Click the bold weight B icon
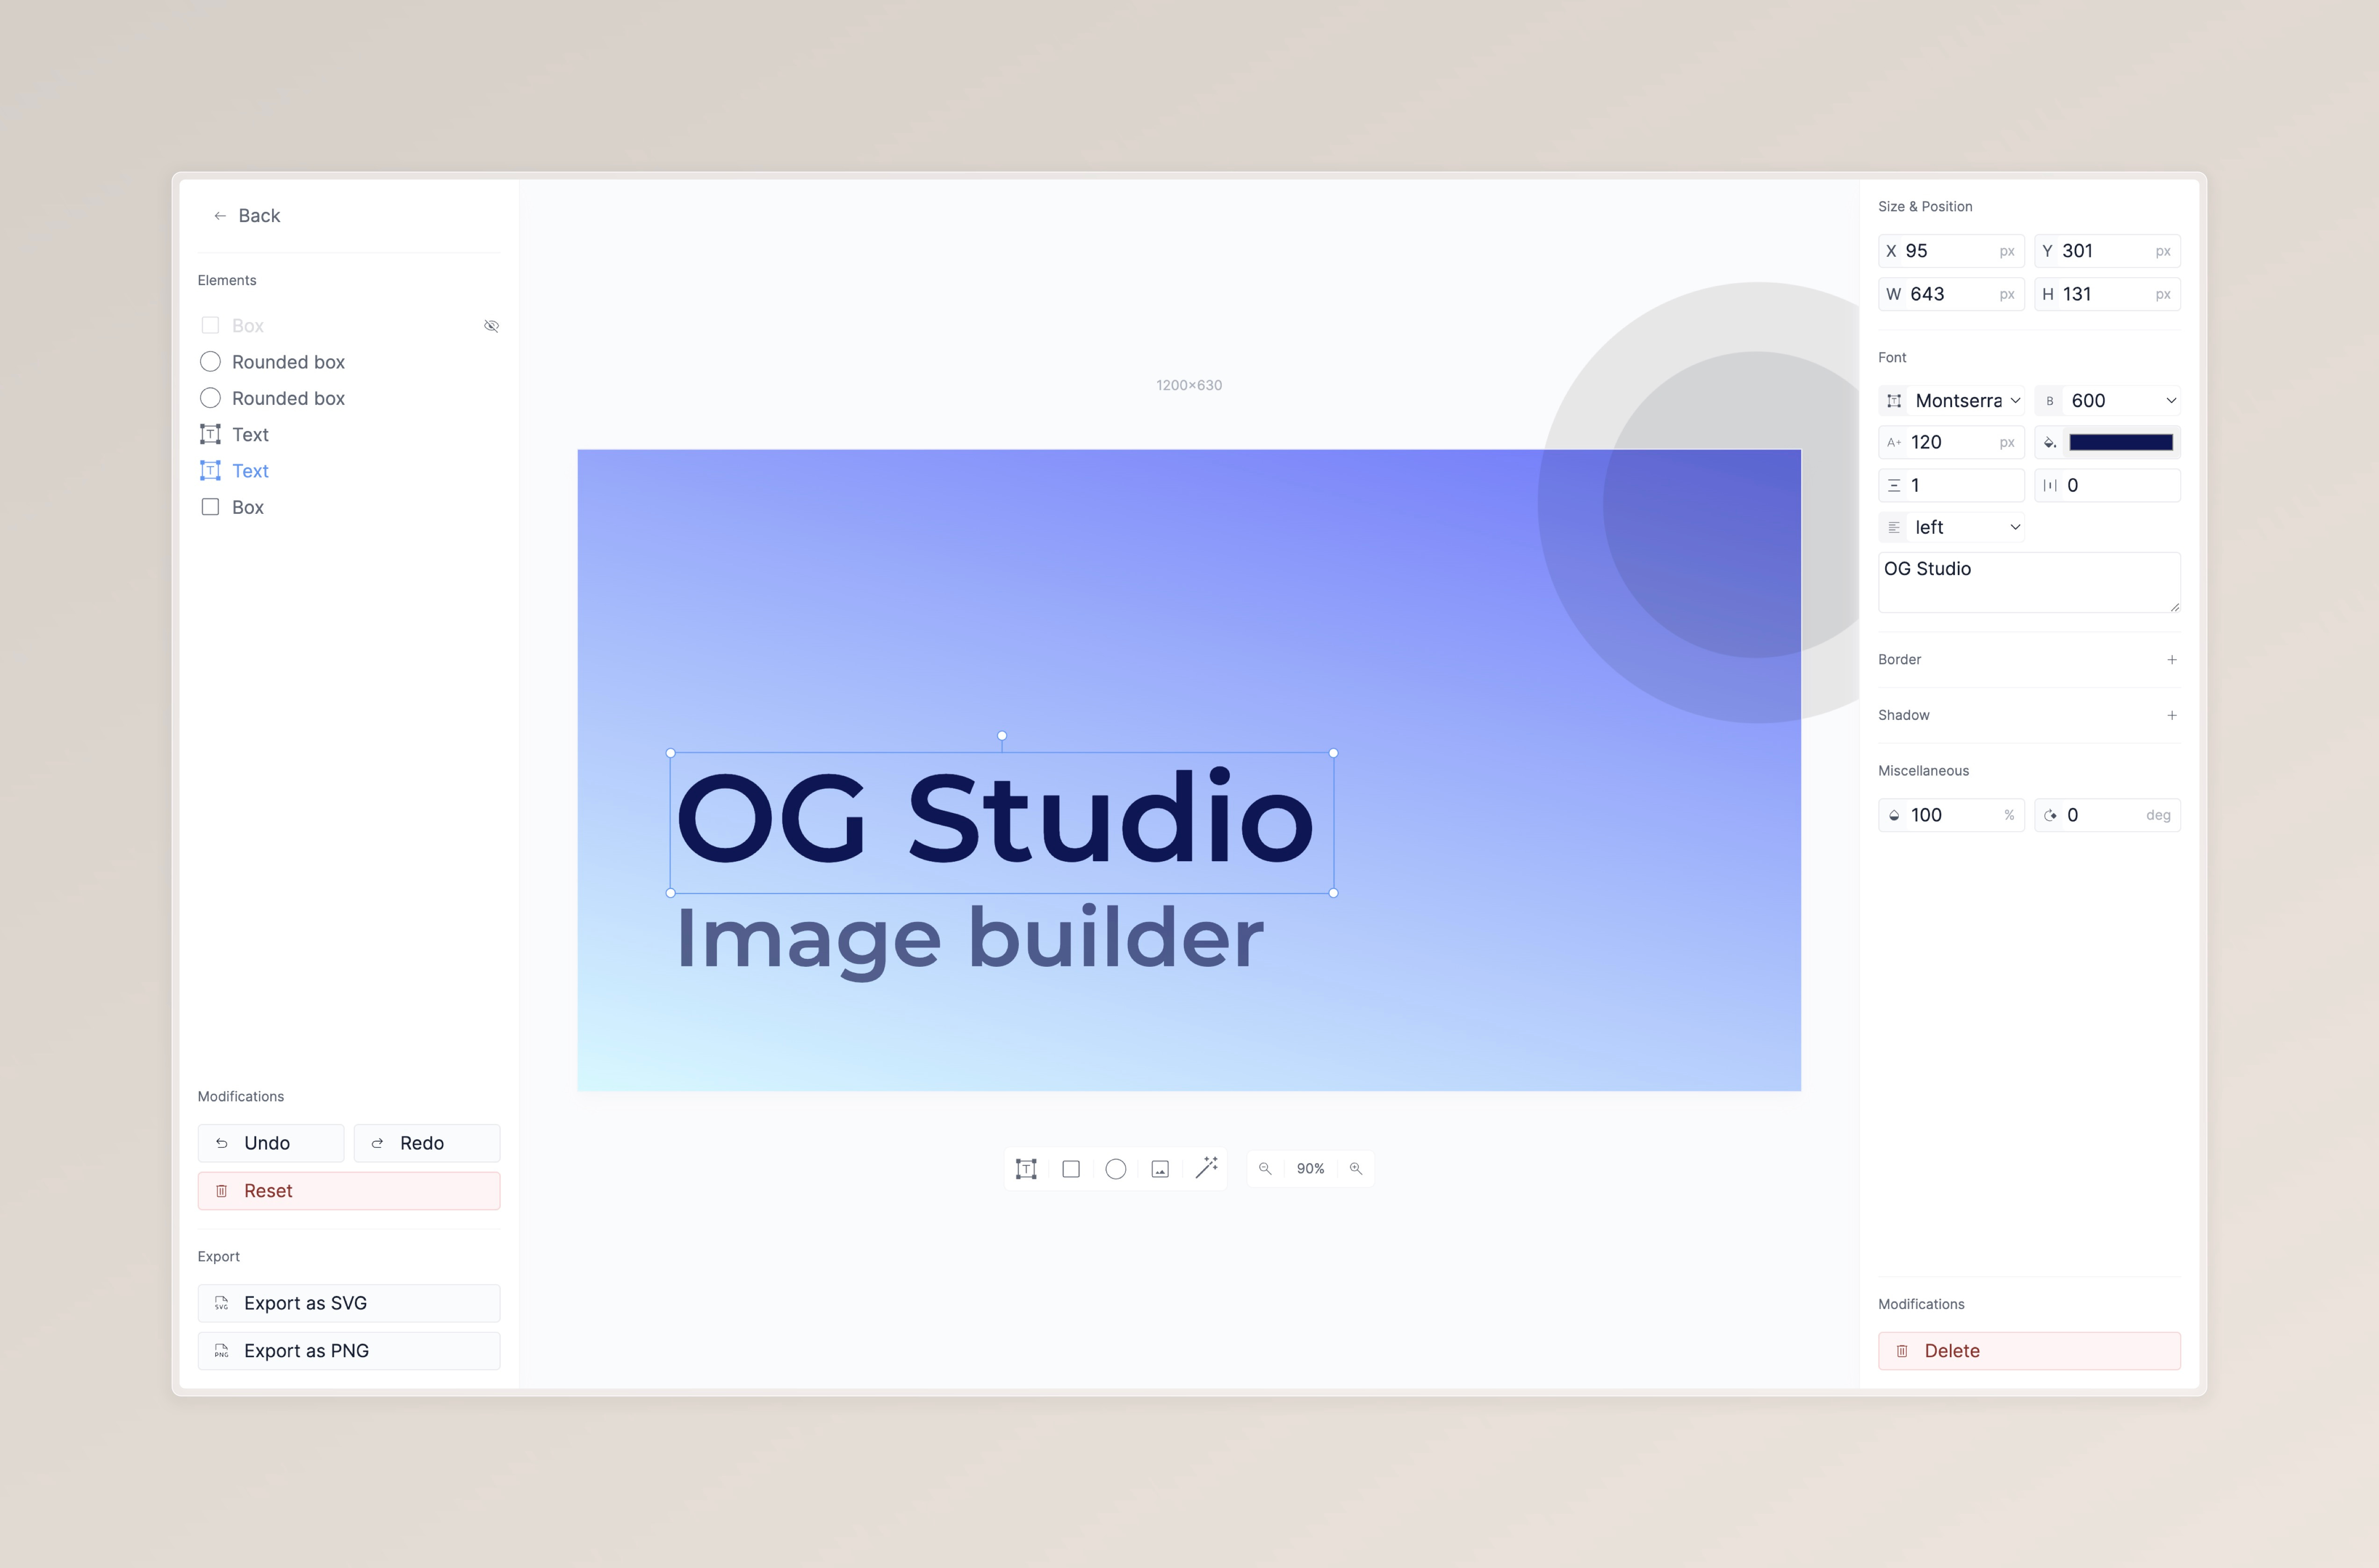 [2050, 401]
